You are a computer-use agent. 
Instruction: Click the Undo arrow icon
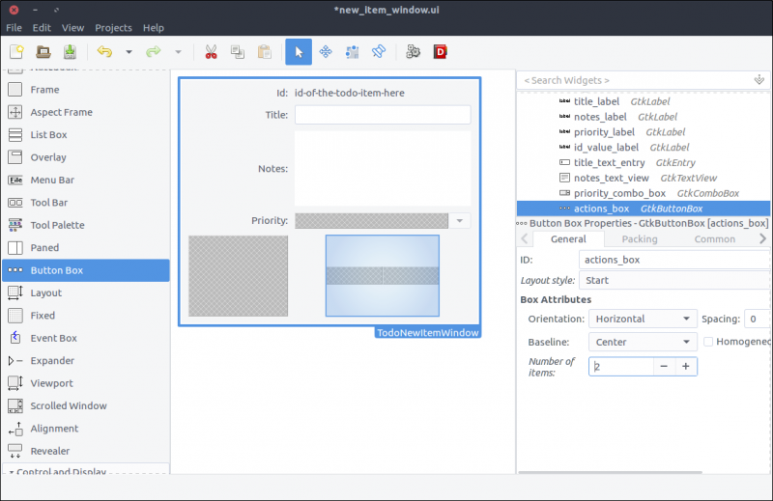104,52
